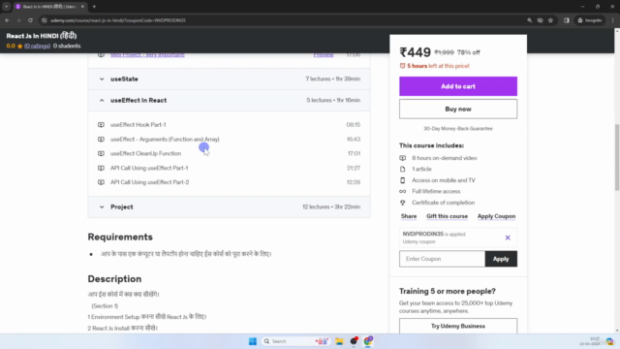The image size is (620, 349).
Task: Click the Requirements heading
Action: (x=120, y=237)
